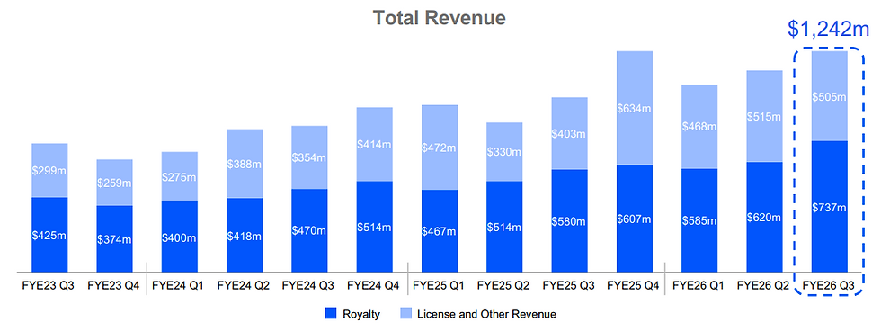Click the "$634m" license value
Image resolution: width=881 pixels, height=331 pixels.
pos(634,108)
